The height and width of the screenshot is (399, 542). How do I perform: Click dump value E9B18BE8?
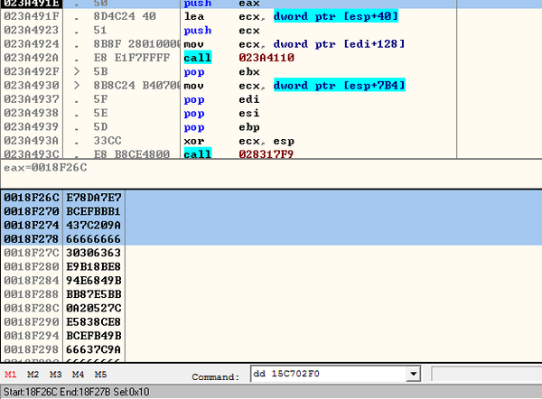tap(94, 266)
